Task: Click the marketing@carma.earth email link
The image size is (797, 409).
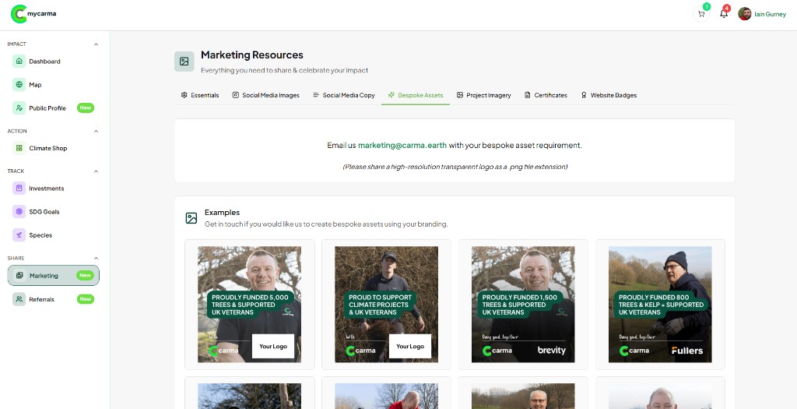Action: click(402, 146)
